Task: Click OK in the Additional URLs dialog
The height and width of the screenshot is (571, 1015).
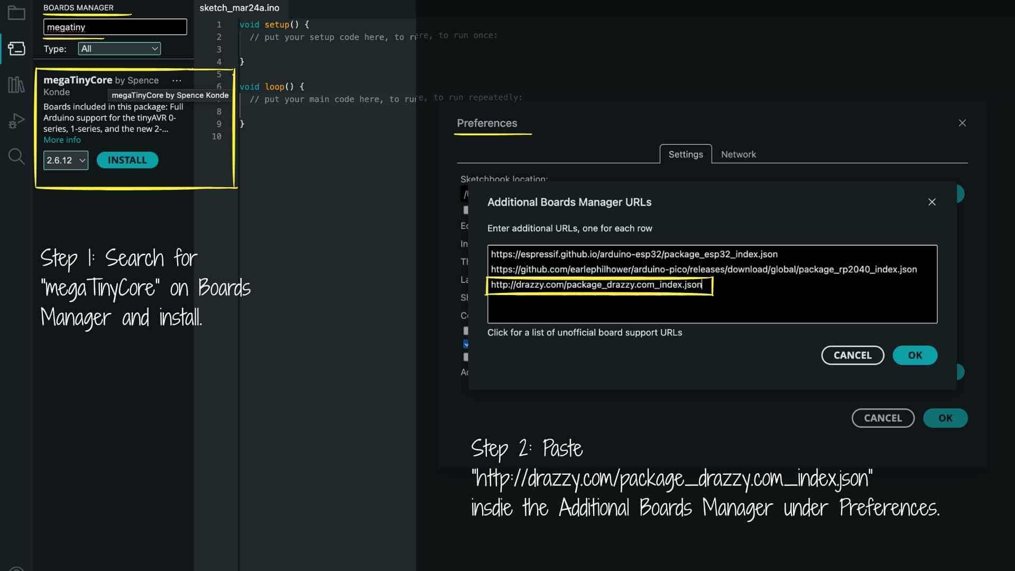Action: point(915,355)
